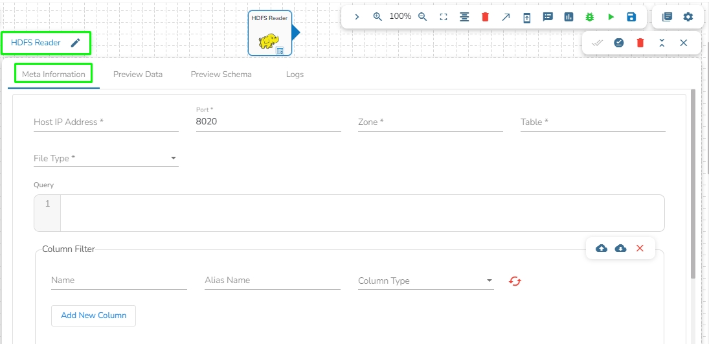Click the green debug bug icon
Viewport: 709px width, 344px height.
click(589, 17)
